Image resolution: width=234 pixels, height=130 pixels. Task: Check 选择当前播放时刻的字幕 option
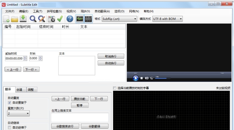115,88
